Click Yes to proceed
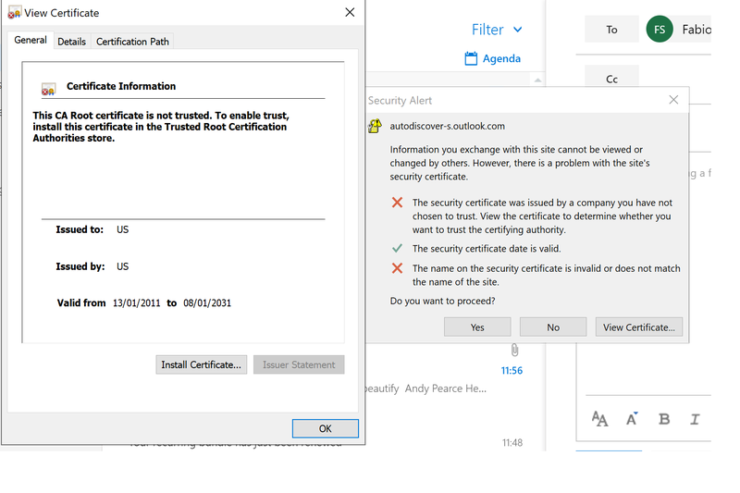This screenshot has width=740, height=493. [x=477, y=327]
